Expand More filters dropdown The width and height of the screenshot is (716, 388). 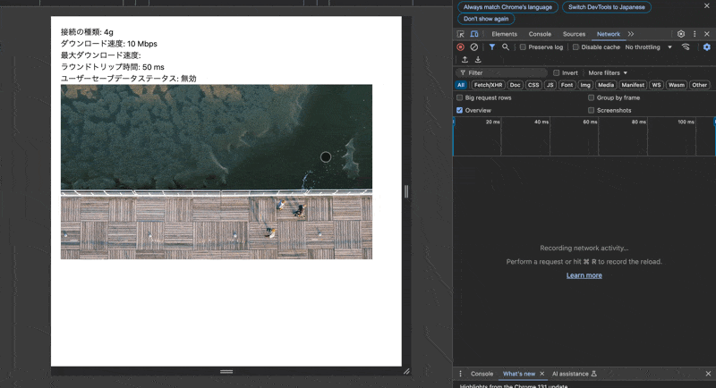[x=608, y=73]
